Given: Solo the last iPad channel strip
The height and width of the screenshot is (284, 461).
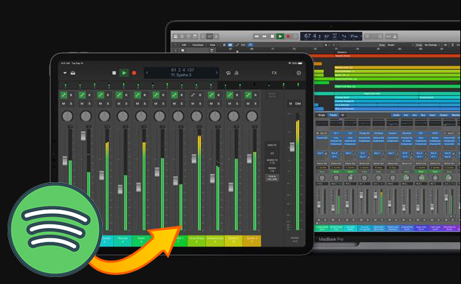Looking at the screenshot, I should coord(256,104).
